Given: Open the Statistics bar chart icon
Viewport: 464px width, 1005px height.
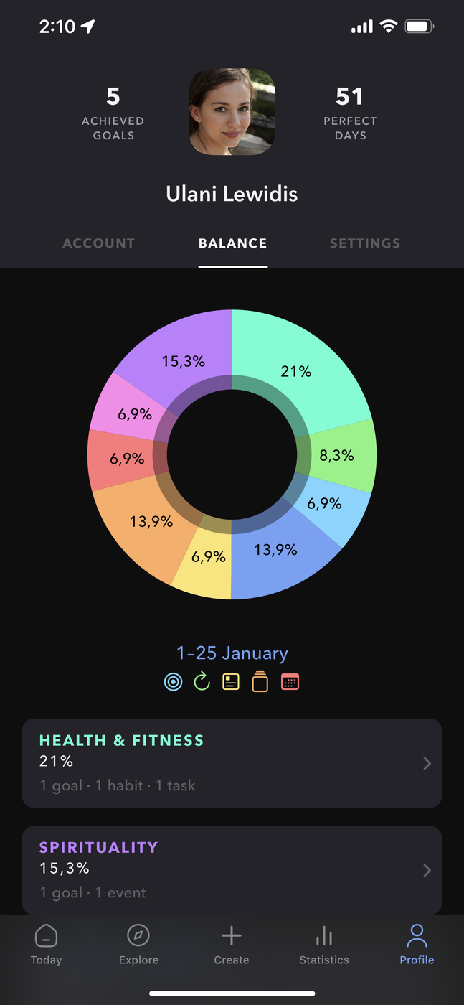Looking at the screenshot, I should [x=324, y=936].
